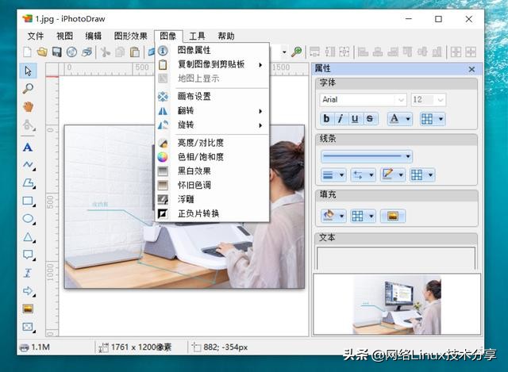Click fill with picture icon in 填充 section
The height and width of the screenshot is (372, 508).
[393, 216]
